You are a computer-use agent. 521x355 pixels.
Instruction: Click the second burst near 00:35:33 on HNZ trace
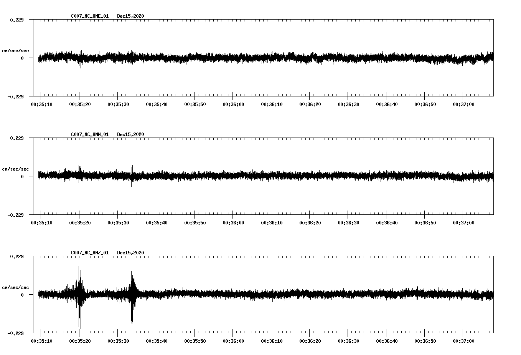click(x=132, y=296)
